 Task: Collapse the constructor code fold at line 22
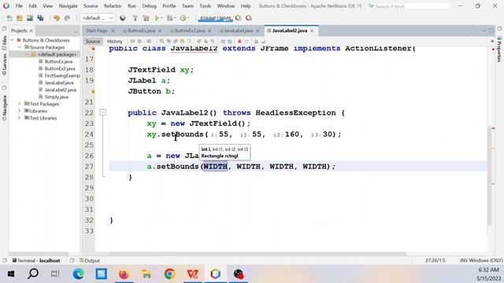point(102,112)
